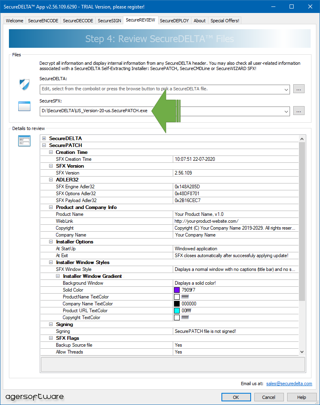Switch to the SecureDEPLOY tab
Screen dimensions: 320x405
174,21
